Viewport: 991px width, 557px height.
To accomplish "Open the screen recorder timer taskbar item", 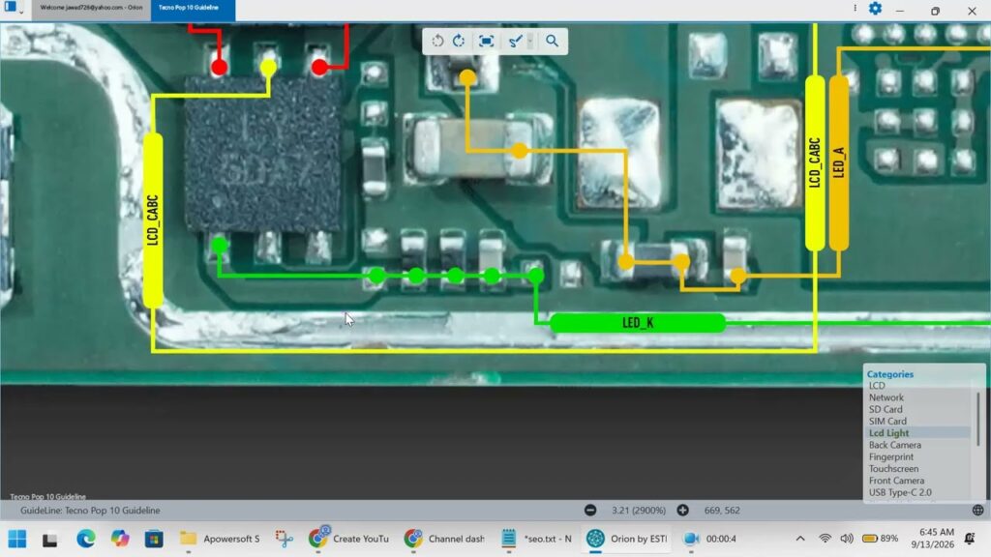I will click(710, 539).
